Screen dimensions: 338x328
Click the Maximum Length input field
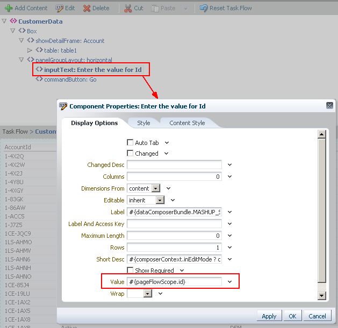pos(174,235)
